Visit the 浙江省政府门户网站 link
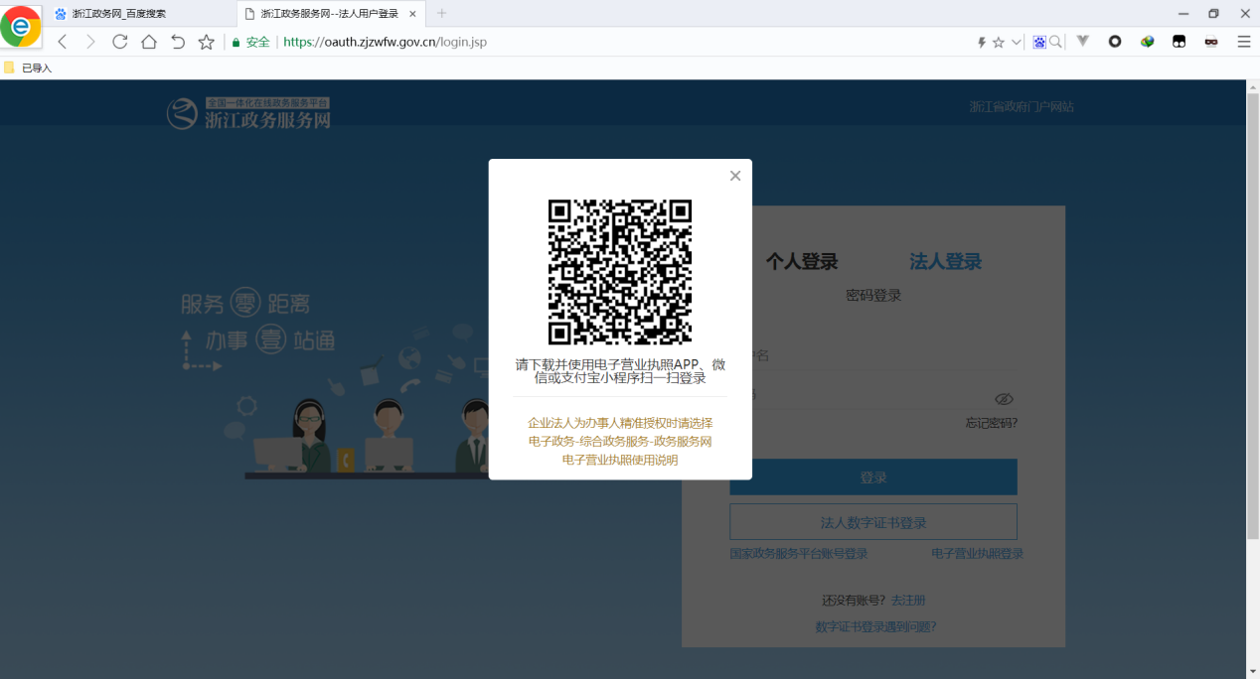This screenshot has height=679, width=1260. (x=1022, y=107)
